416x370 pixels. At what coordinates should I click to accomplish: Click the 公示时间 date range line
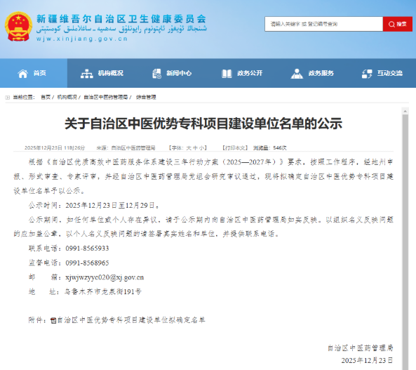pyautogui.click(x=94, y=205)
